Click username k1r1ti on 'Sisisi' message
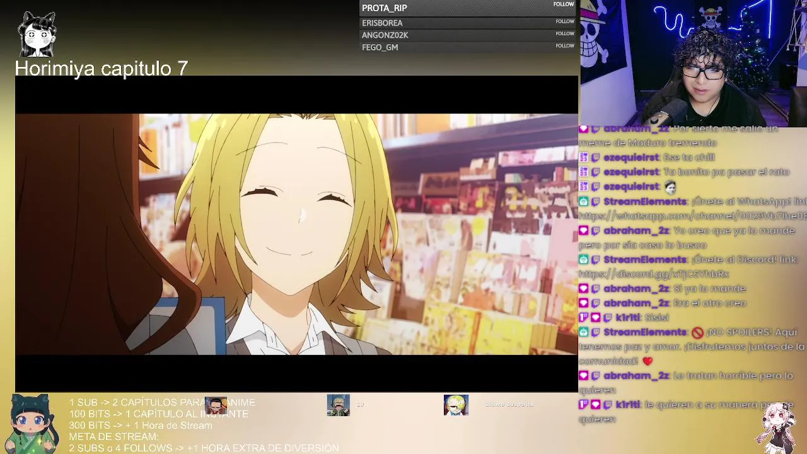 pos(628,318)
